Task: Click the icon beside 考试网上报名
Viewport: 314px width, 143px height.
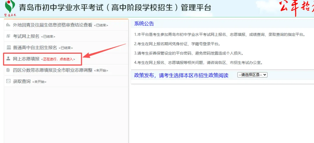Action: coord(8,36)
